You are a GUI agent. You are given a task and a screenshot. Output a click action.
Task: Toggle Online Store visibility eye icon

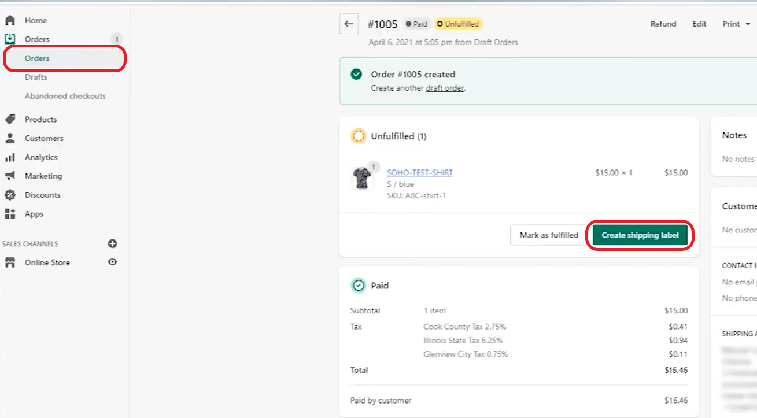112,262
